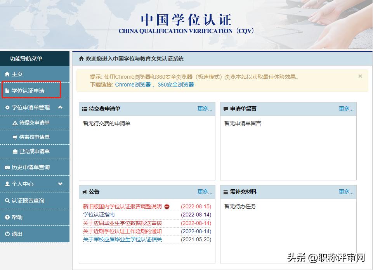Viewport: 373px width, 270px height.
Task: Click the megaphone icon in the 公告 panel header
Action: point(85,192)
